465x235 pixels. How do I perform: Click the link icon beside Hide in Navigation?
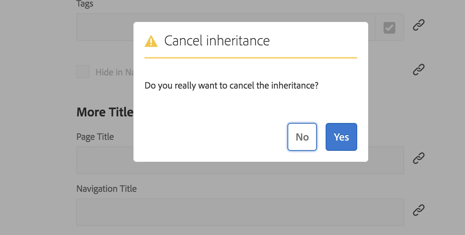pyautogui.click(x=418, y=69)
